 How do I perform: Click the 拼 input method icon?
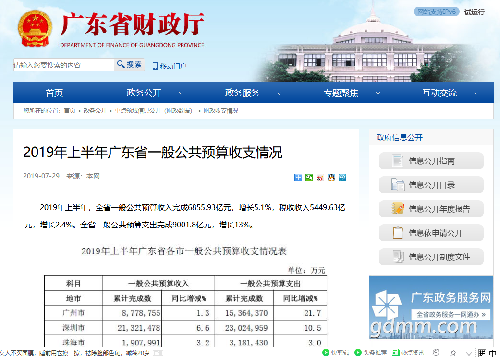tap(482, 353)
